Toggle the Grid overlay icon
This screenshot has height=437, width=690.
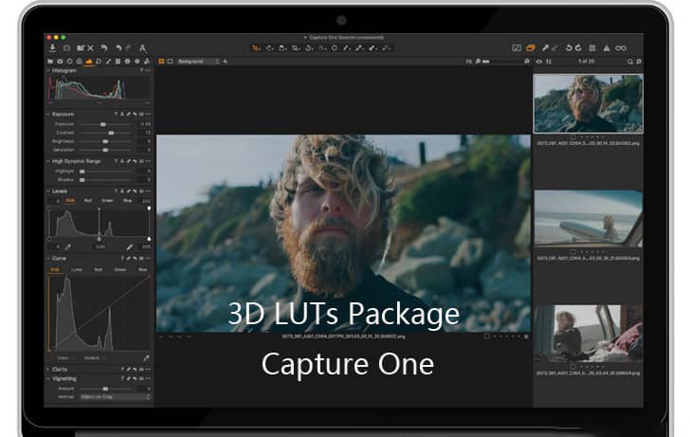click(x=592, y=48)
